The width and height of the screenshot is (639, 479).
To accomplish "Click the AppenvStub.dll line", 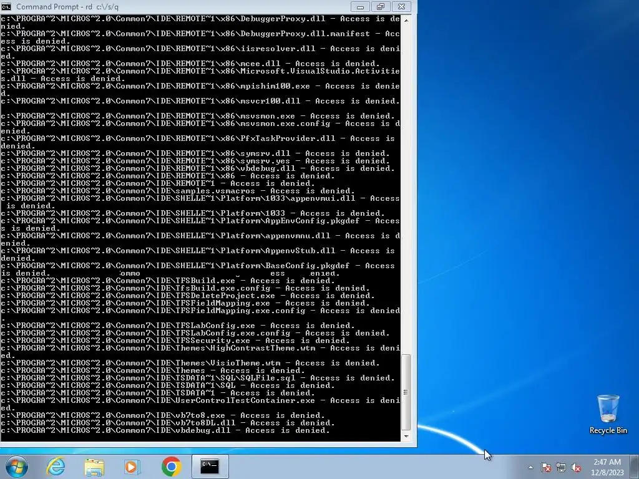I will pos(198,254).
